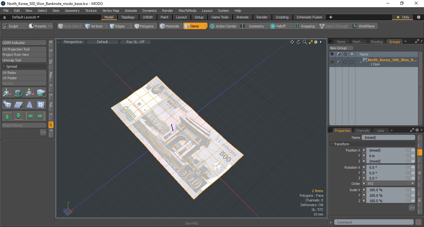424x227 pixels.
Task: Maximize the Groups panel
Action: click(417, 41)
